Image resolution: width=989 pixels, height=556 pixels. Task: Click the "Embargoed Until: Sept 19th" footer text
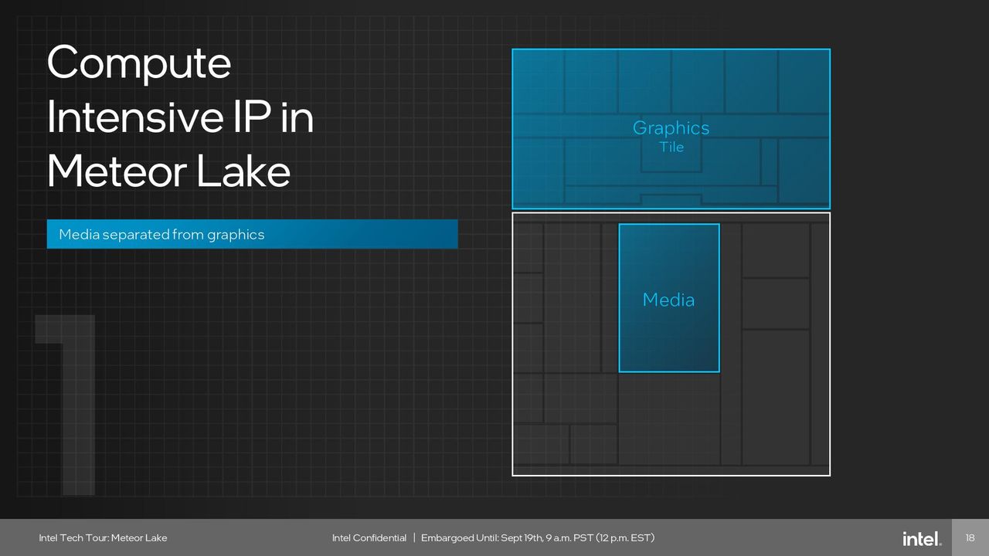pyautogui.click(x=539, y=537)
